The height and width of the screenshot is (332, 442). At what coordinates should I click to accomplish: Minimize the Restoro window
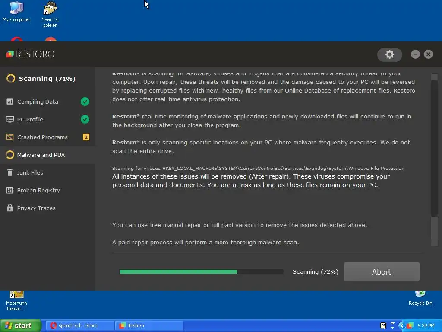(415, 54)
